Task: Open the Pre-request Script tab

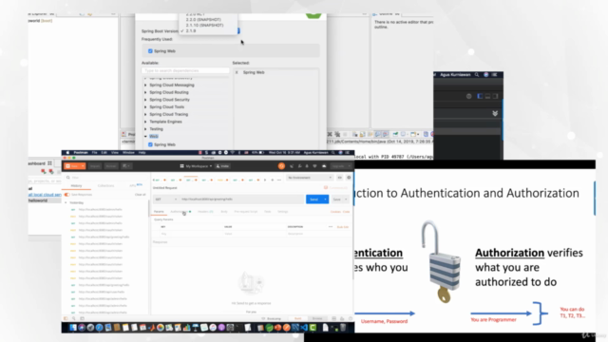Action: pos(245,212)
